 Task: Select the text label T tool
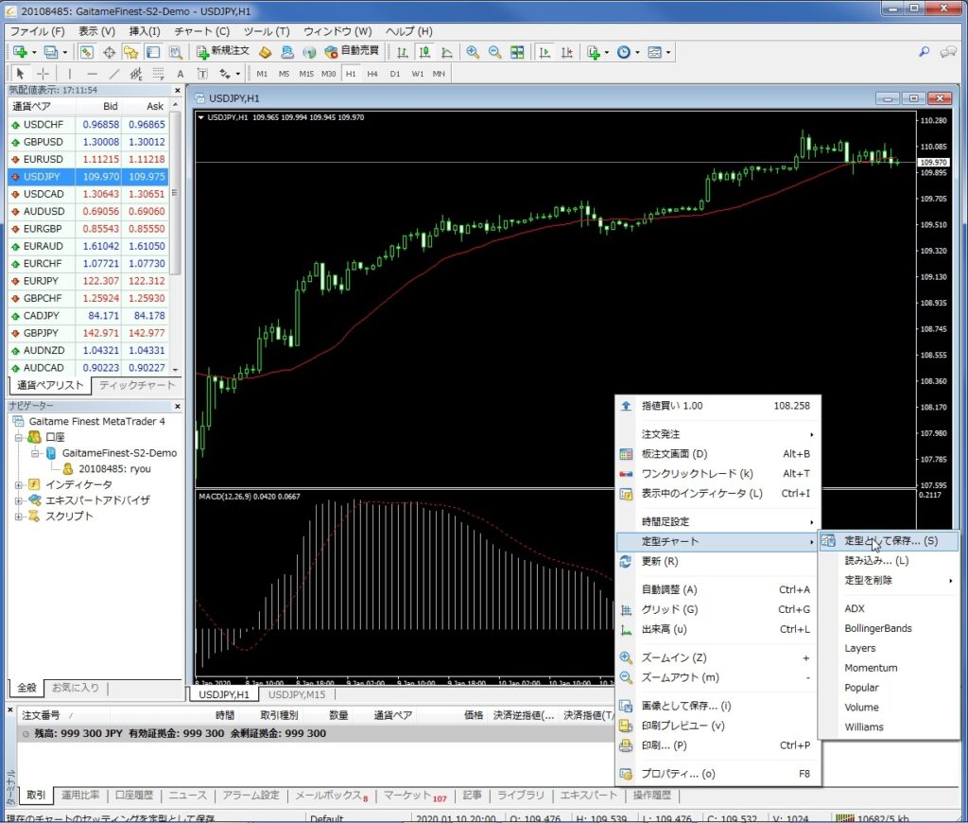point(202,74)
